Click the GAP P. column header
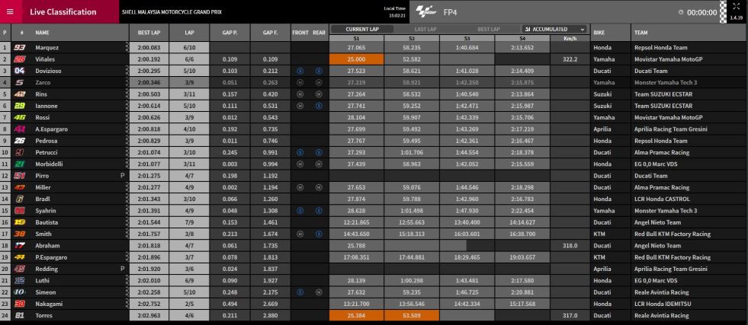 coord(230,33)
